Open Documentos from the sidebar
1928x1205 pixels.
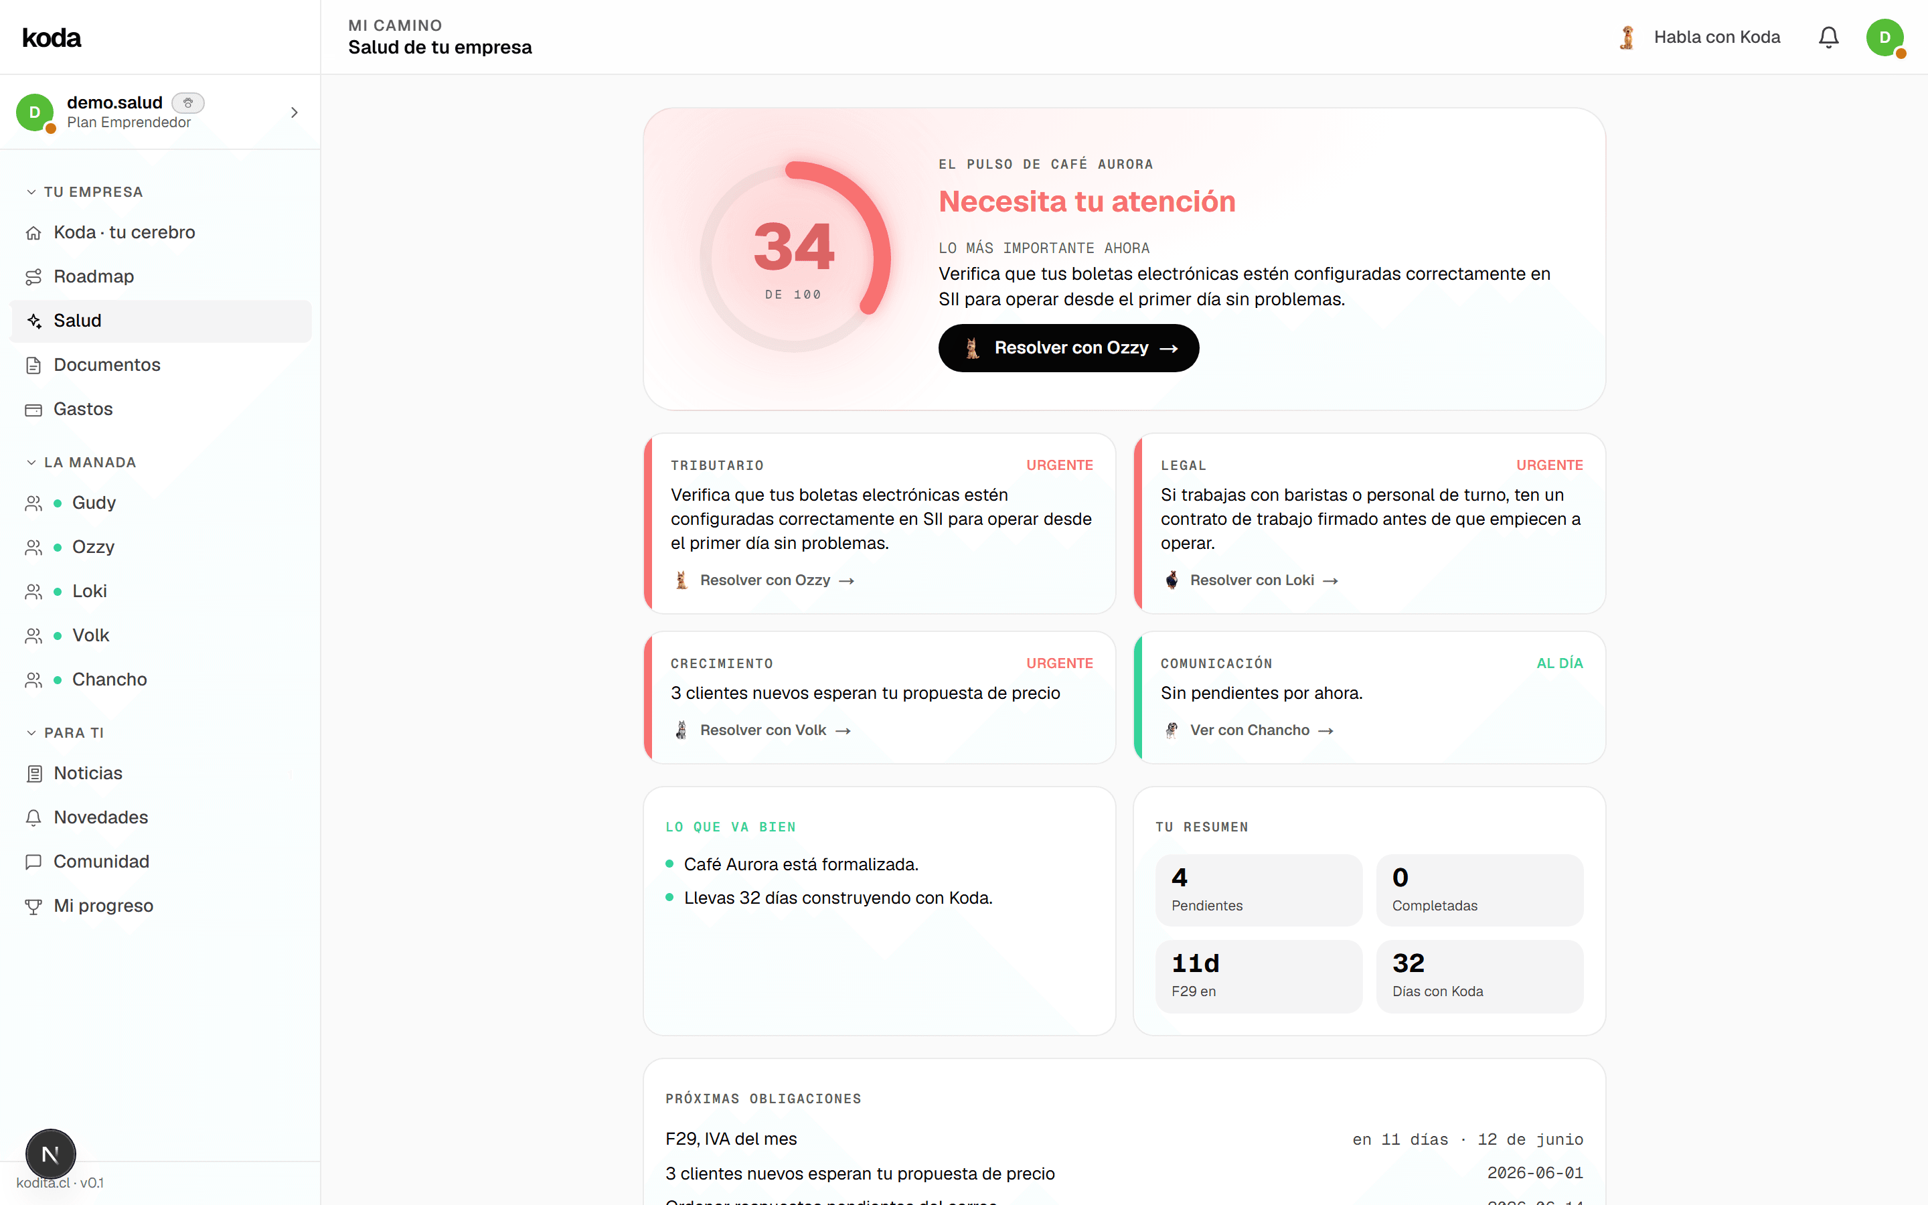[161, 365]
